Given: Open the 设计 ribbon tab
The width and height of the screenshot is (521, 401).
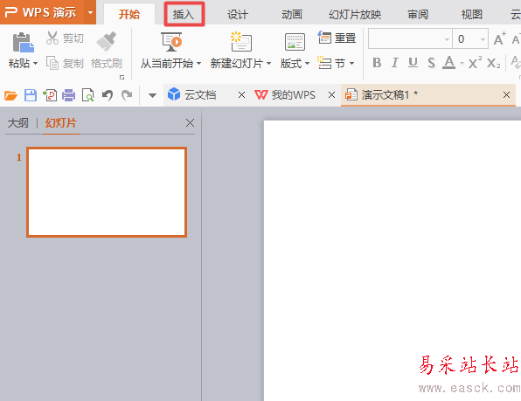Looking at the screenshot, I should pyautogui.click(x=238, y=14).
